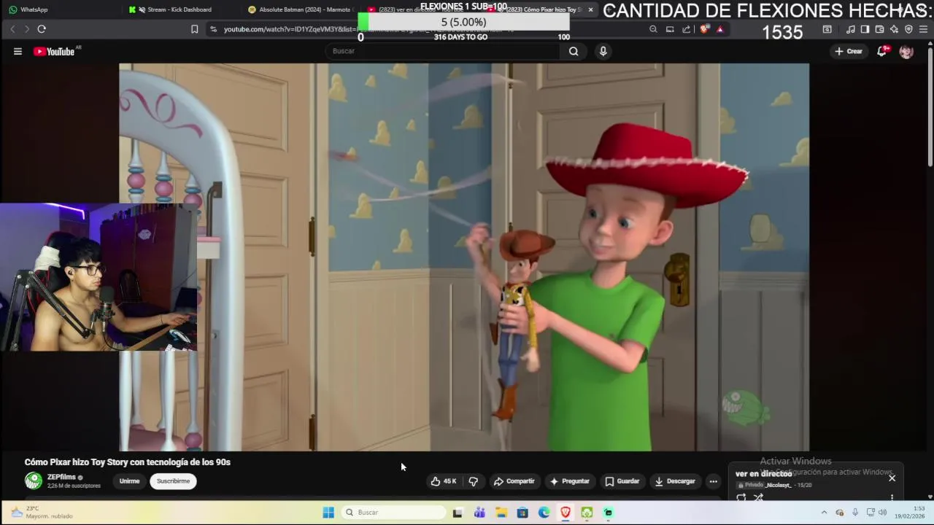This screenshot has width=934, height=525.
Task: Toggle playlist loop icon in ver en directo panel
Action: pyautogui.click(x=741, y=497)
